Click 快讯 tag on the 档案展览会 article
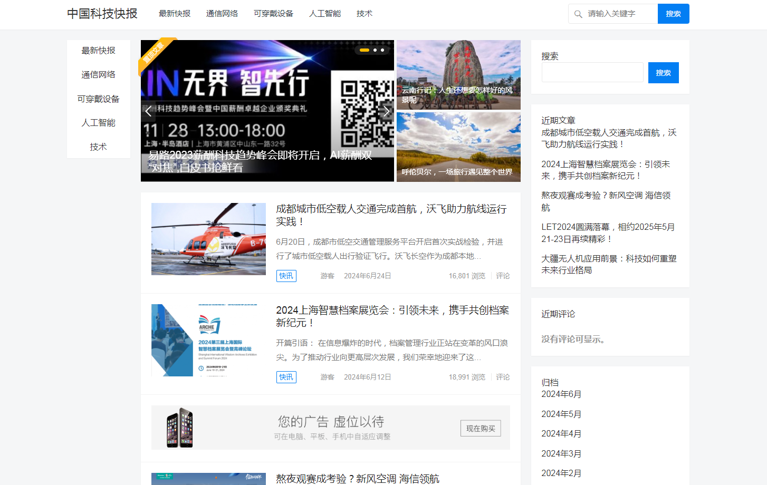This screenshot has width=767, height=485. (x=286, y=377)
